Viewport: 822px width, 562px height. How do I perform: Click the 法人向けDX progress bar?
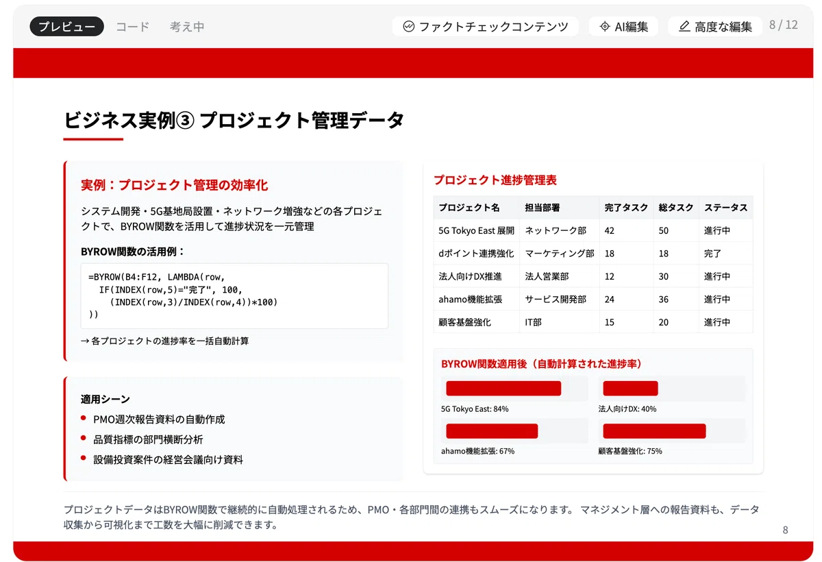pyautogui.click(x=630, y=389)
